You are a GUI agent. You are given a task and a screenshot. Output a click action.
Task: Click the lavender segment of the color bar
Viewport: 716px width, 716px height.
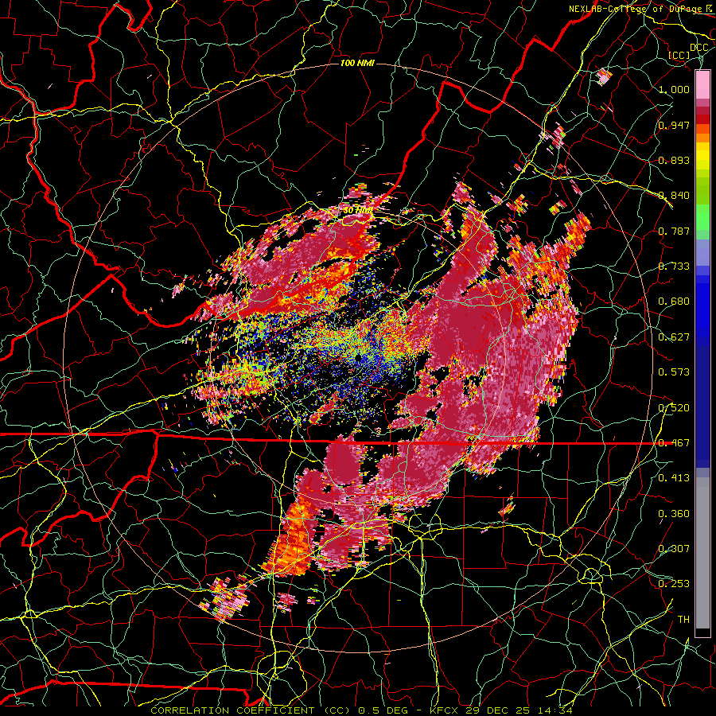point(702,252)
